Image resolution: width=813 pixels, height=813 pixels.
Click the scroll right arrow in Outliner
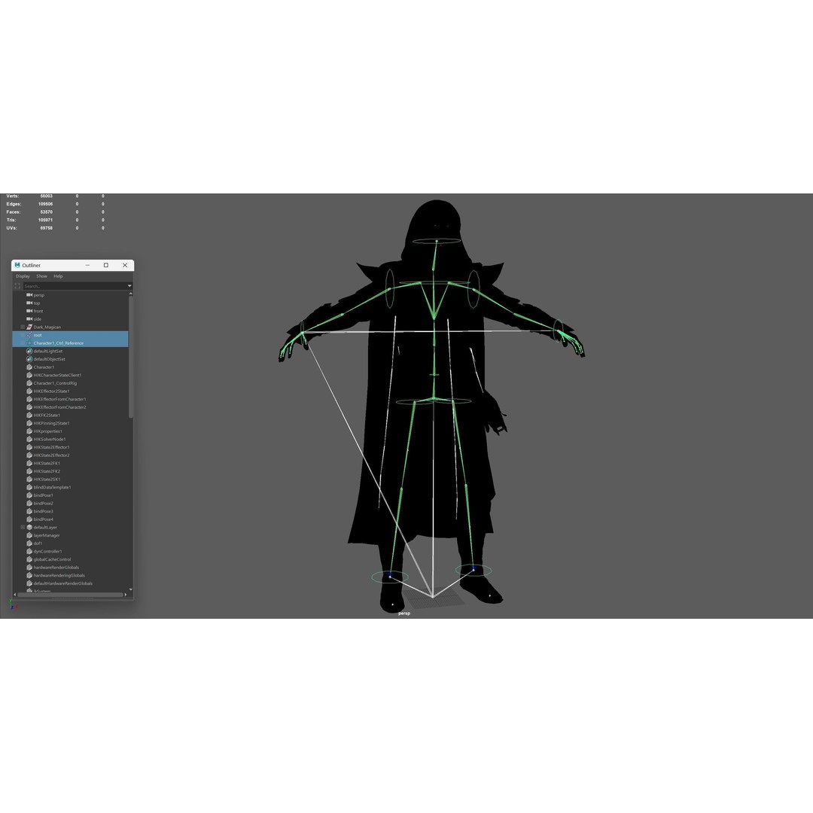point(126,595)
